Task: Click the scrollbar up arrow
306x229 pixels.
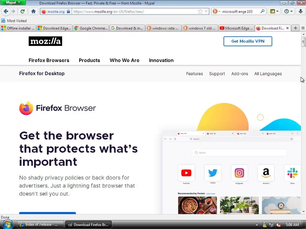Action: pyautogui.click(x=304, y=34)
